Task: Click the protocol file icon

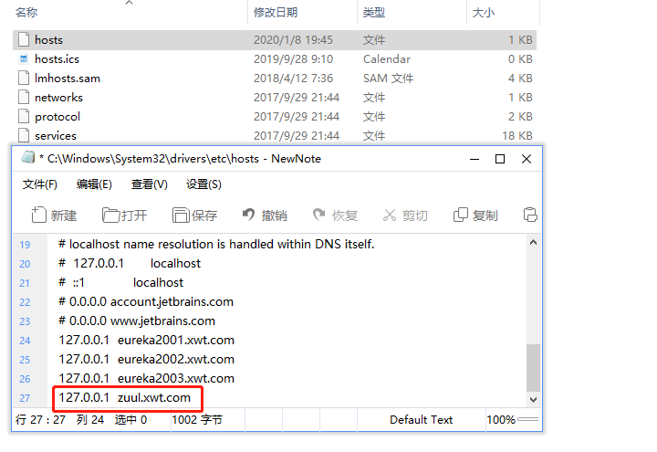Action: [x=24, y=116]
